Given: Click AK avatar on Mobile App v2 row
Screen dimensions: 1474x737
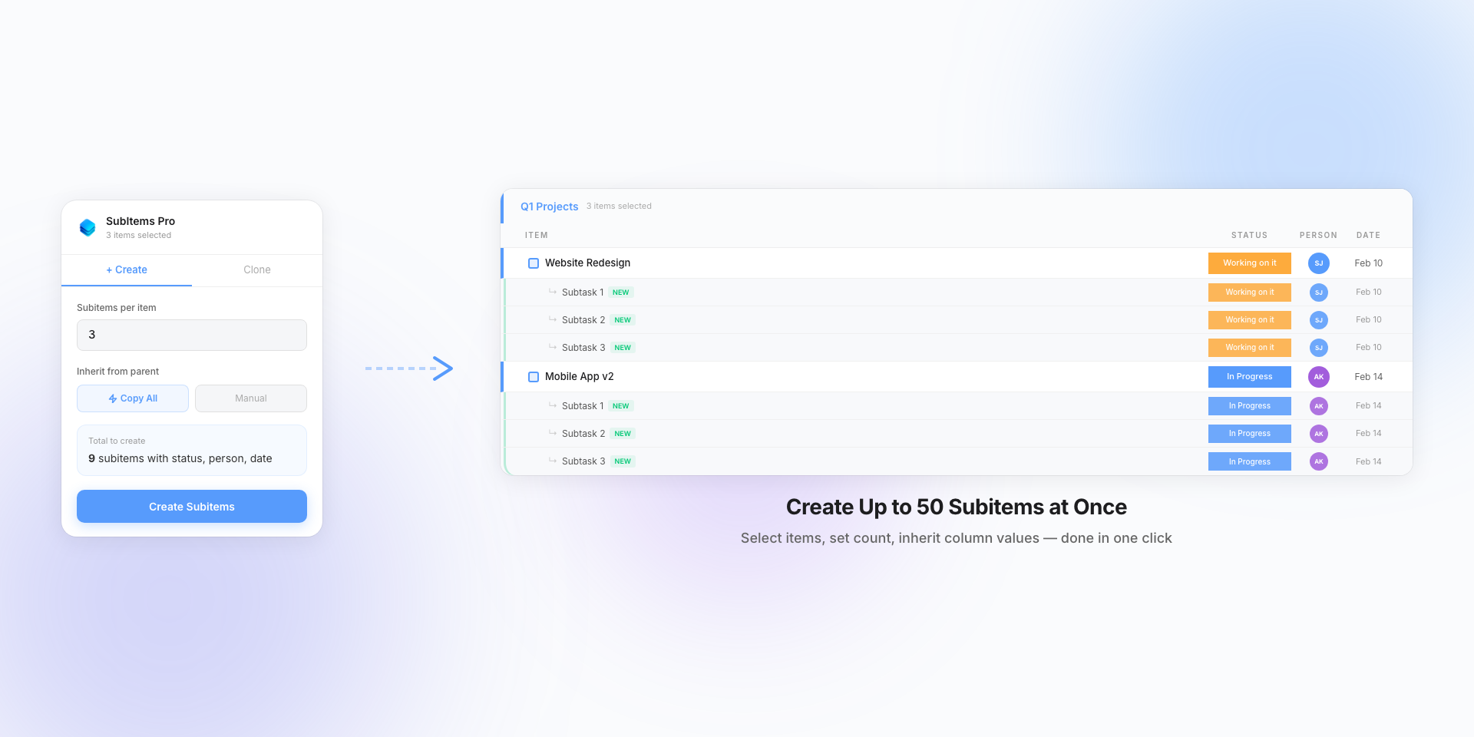Looking at the screenshot, I should coord(1319,376).
